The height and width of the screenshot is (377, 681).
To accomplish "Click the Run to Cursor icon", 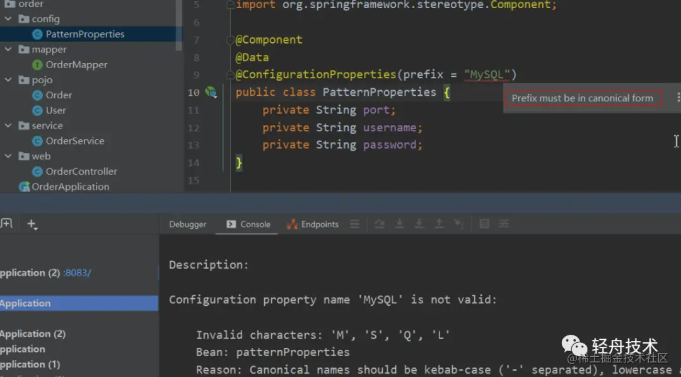I will pyautogui.click(x=459, y=224).
